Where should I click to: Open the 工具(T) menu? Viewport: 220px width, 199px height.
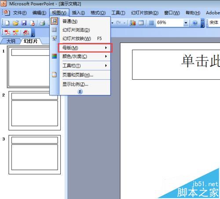pos(118,13)
